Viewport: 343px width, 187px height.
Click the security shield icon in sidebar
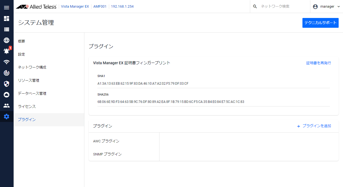7,84
